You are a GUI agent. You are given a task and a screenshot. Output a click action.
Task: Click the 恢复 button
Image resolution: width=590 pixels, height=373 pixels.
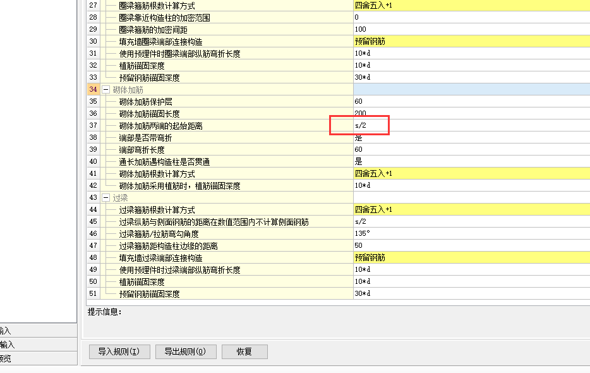[x=244, y=352]
